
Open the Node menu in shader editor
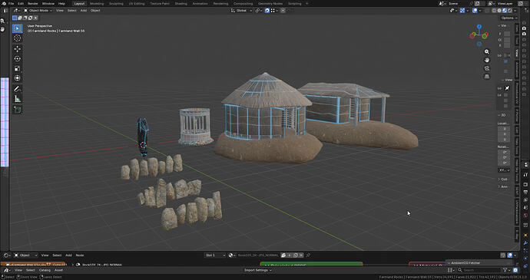point(80,255)
